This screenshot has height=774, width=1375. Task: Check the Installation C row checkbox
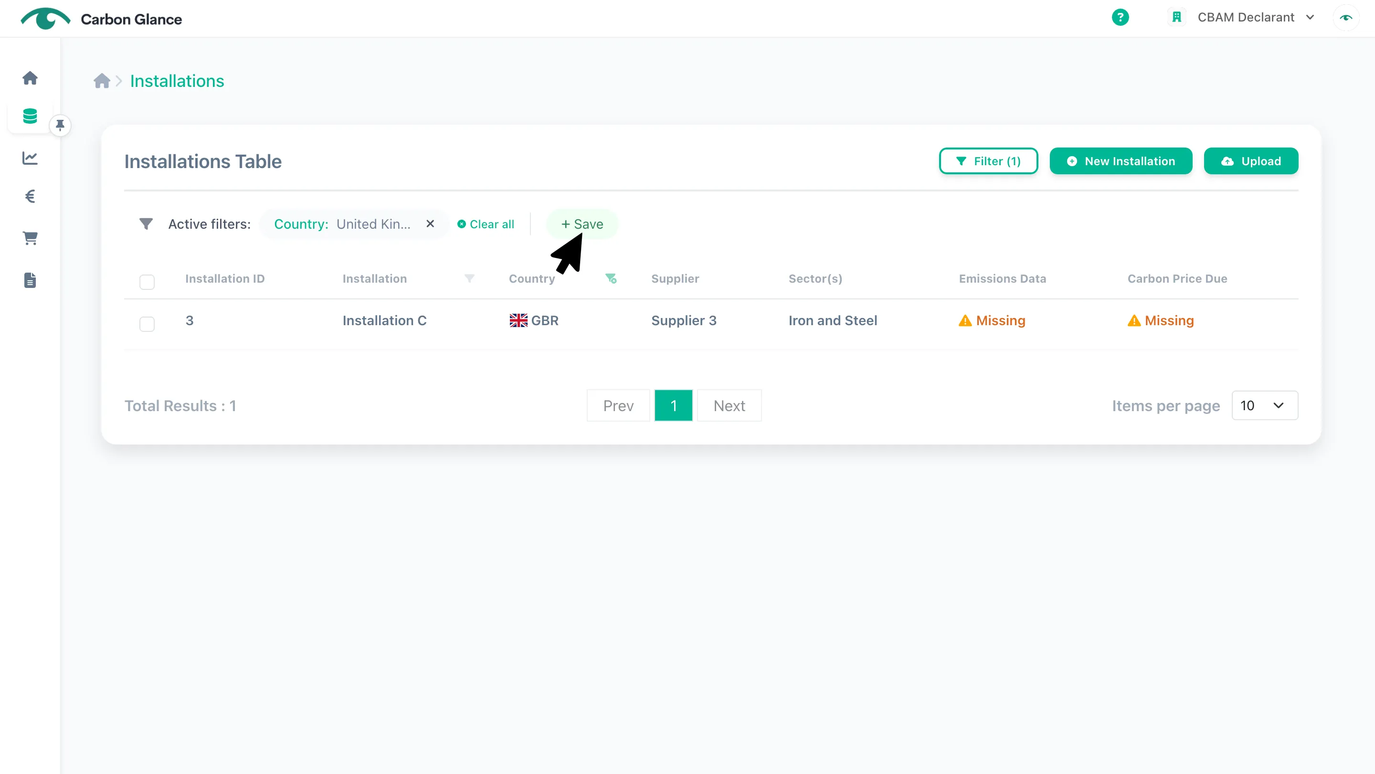click(x=147, y=323)
